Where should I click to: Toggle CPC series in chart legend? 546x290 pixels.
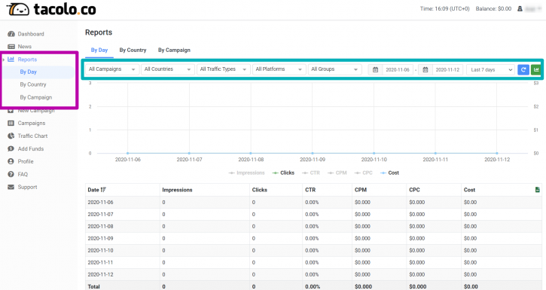(364, 172)
